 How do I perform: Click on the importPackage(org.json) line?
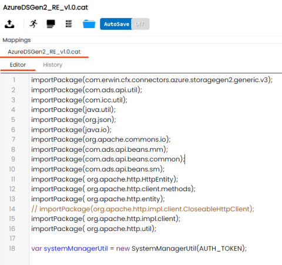point(73,120)
